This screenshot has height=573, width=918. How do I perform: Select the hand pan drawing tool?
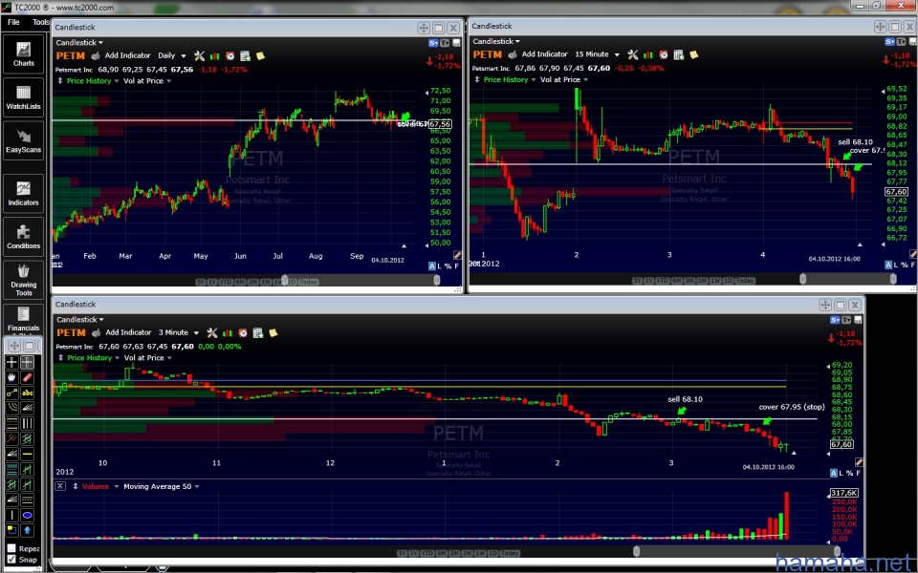pos(11,377)
